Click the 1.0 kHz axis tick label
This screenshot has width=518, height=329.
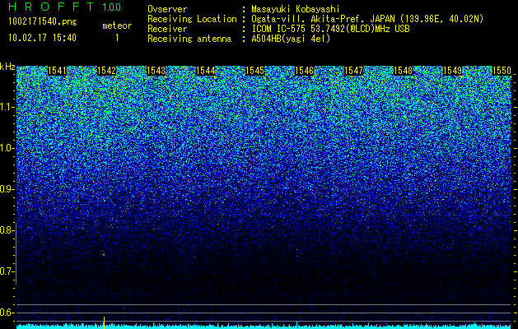pyautogui.click(x=7, y=148)
